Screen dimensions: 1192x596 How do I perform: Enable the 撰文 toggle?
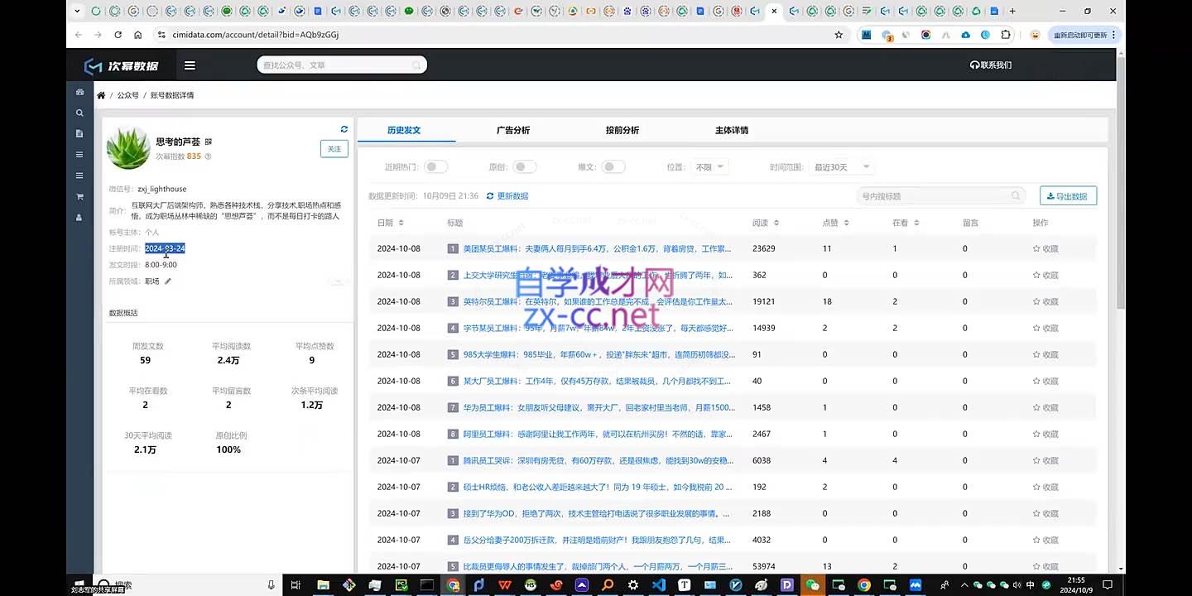pyautogui.click(x=613, y=166)
